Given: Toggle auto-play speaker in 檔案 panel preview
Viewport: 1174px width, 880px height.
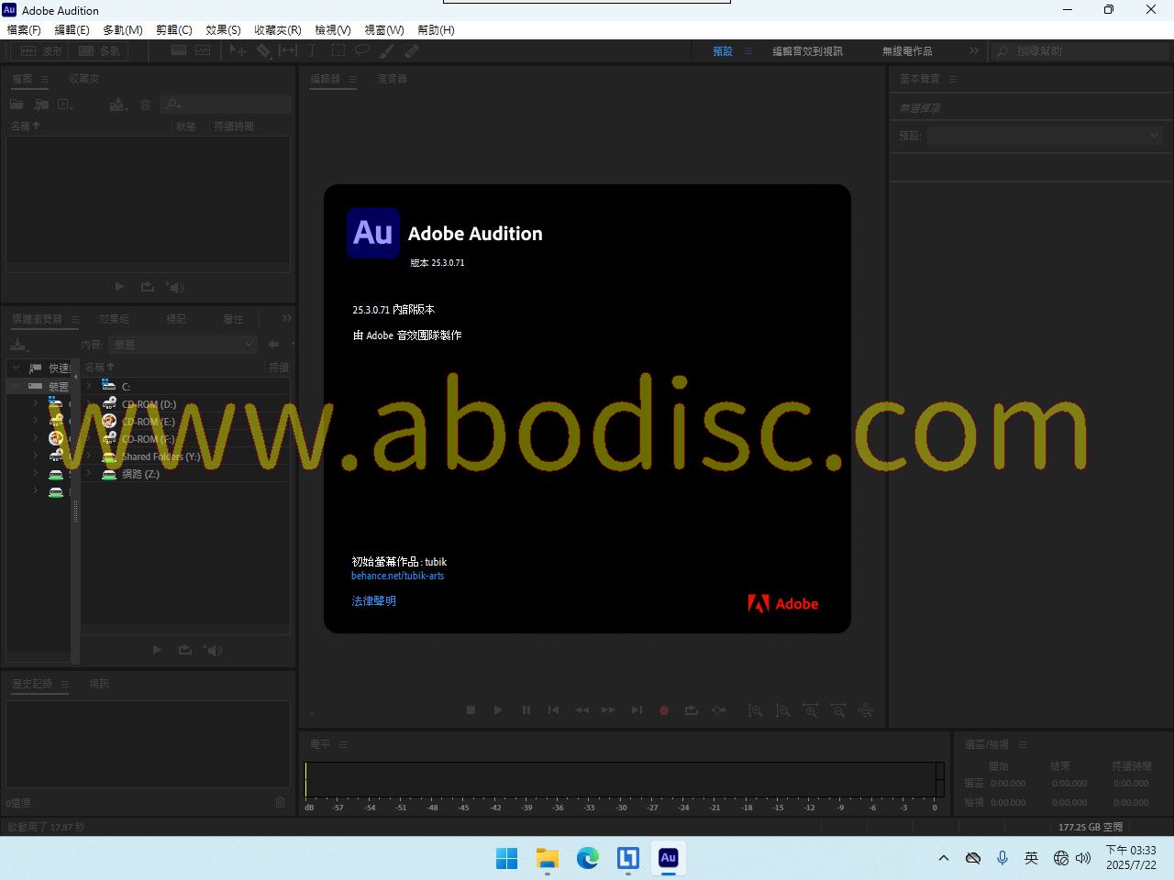Looking at the screenshot, I should pos(176,287).
